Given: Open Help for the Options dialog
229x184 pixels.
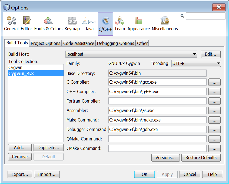Looking at the screenshot, I should pyautogui.click(x=213, y=174).
